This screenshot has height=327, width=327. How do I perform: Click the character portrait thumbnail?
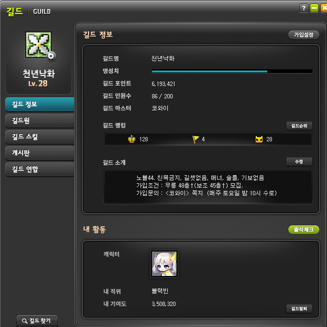point(164,264)
